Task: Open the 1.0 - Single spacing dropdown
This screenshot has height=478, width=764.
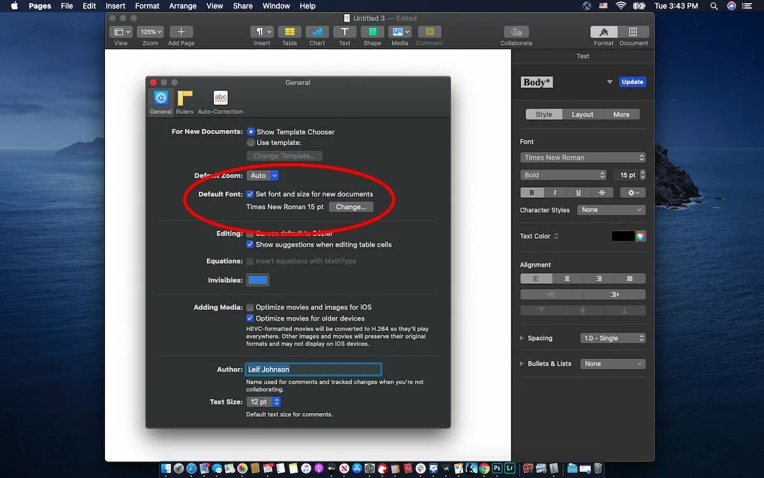Action: (x=613, y=338)
